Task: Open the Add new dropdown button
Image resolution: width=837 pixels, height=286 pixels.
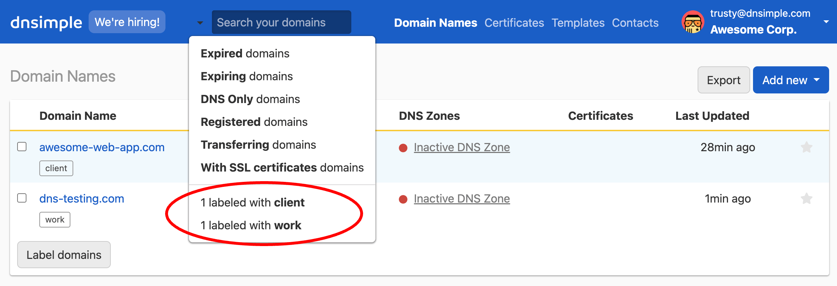Action: click(791, 80)
